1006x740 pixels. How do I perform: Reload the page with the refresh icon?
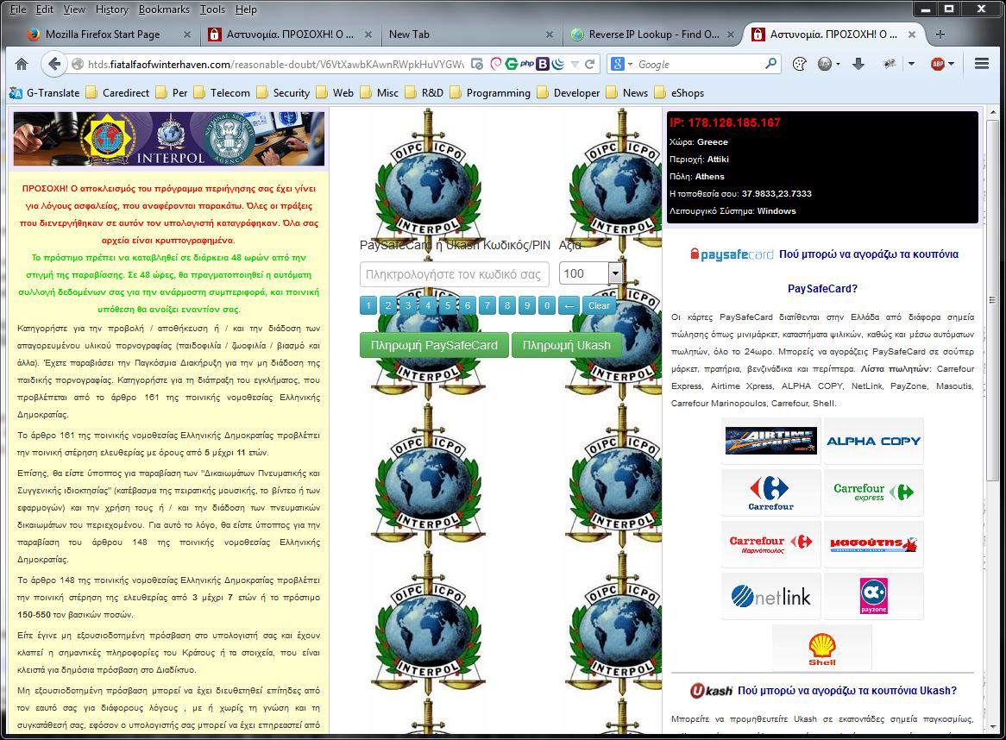pyautogui.click(x=590, y=64)
